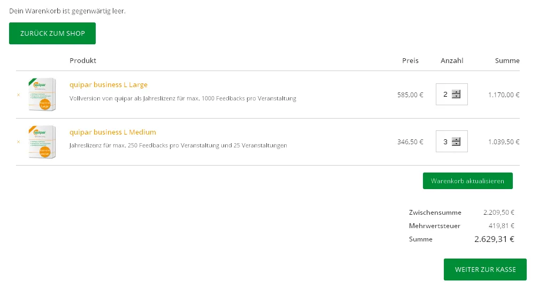Select the Produkt column header
The image size is (539, 297).
[x=83, y=61]
